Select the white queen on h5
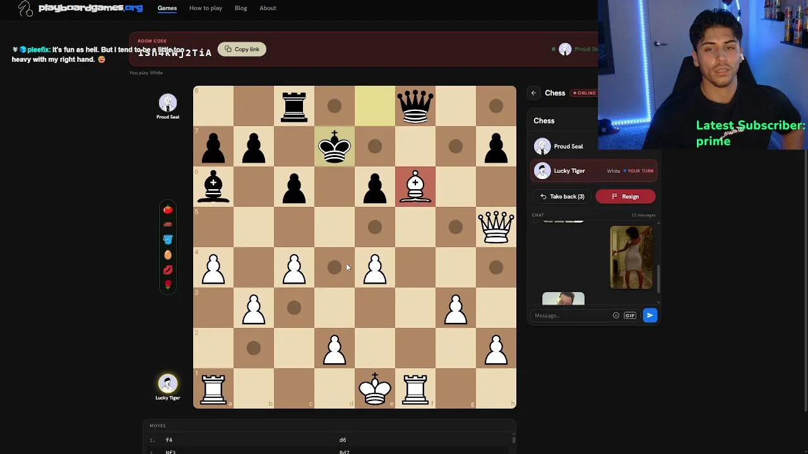The height and width of the screenshot is (454, 808). 496,227
